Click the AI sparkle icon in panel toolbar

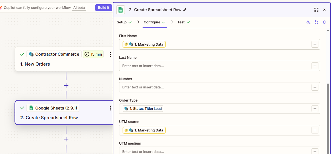click(308, 22)
